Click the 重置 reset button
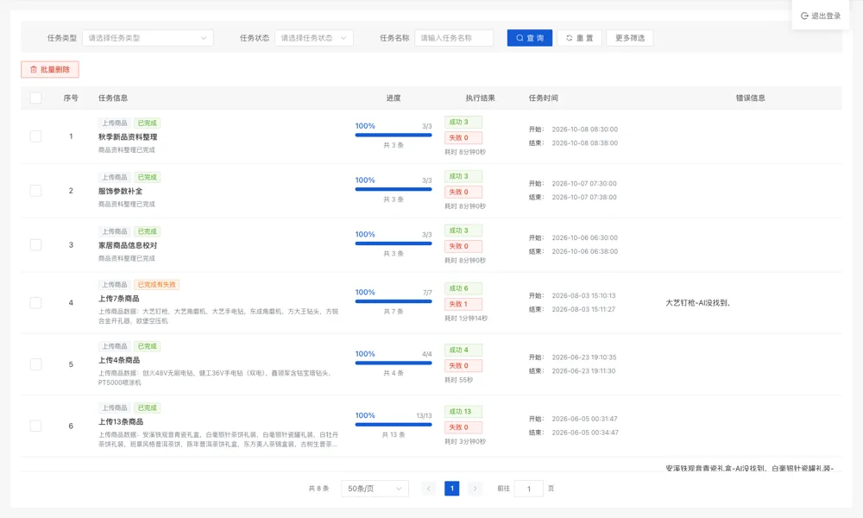Screen dimensions: 863x518 579,38
